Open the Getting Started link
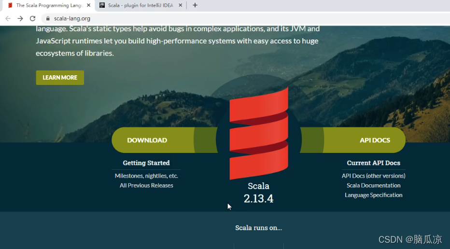The image size is (450, 249). pos(146,163)
